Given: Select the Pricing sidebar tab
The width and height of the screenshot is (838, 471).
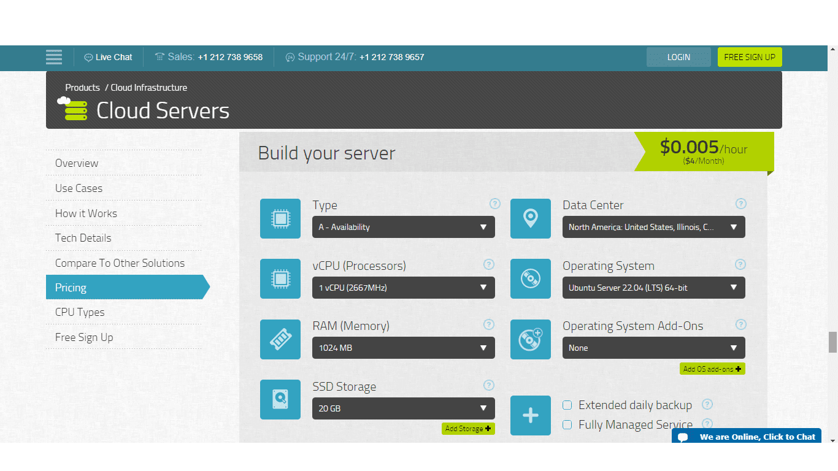Looking at the screenshot, I should pos(128,287).
